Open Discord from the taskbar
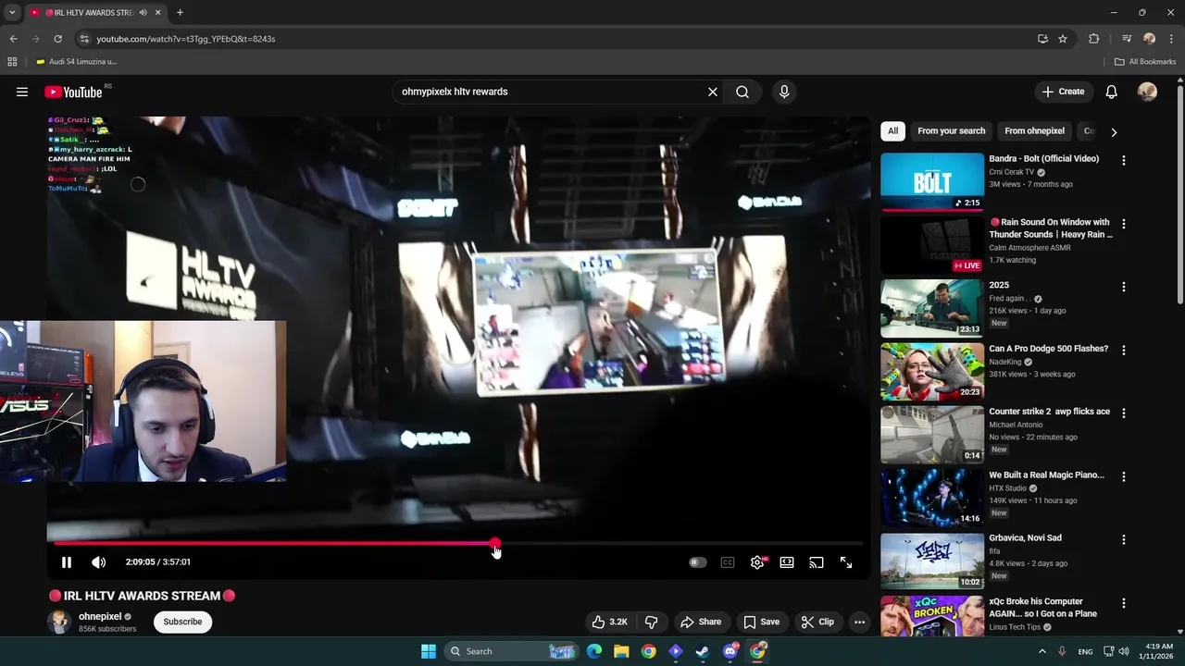Viewport: 1185px width, 666px height. 730,651
